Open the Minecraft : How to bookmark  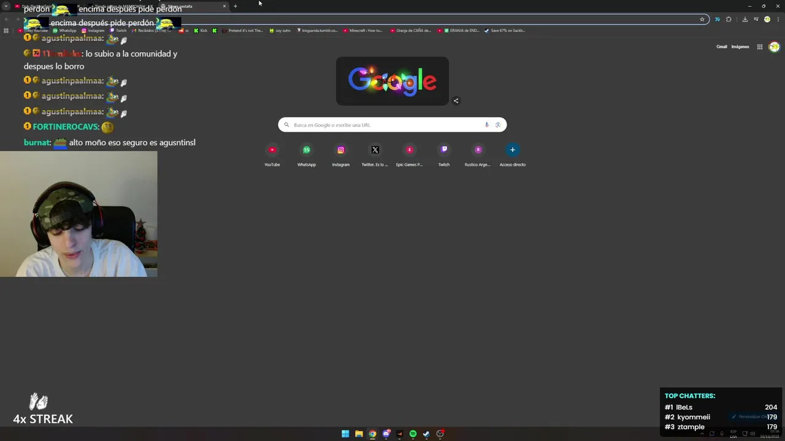click(363, 31)
